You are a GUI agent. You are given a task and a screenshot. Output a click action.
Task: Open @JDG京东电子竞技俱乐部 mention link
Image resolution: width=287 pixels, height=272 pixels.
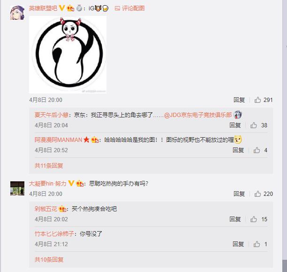pyautogui.click(x=198, y=115)
